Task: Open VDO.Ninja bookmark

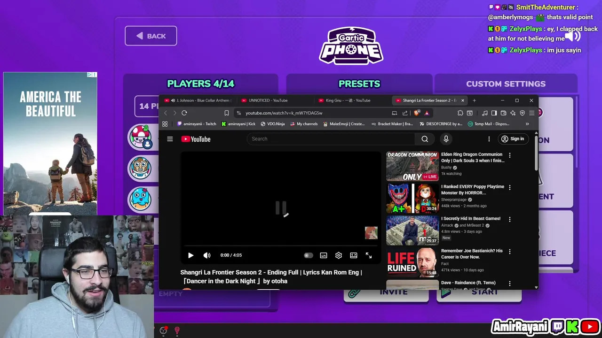Action: [273, 124]
